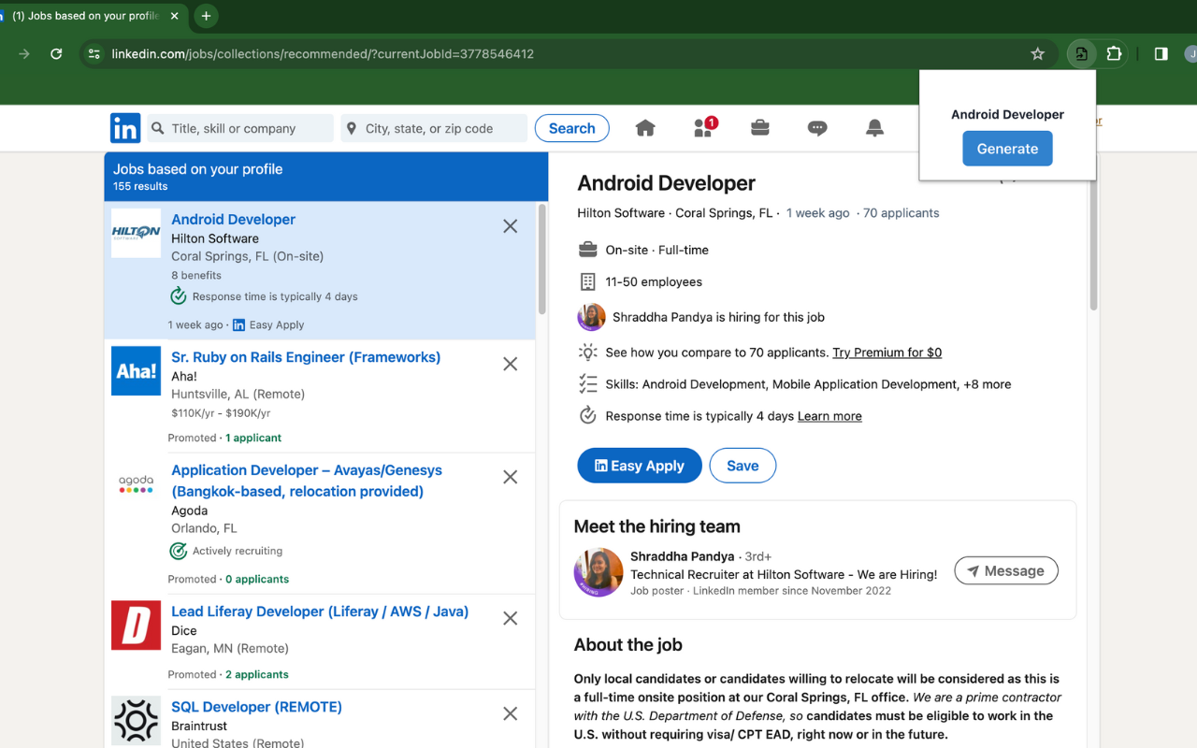Screen dimensions: 1197x748
Task: Click the city, state, or zip code field
Action: (x=433, y=127)
